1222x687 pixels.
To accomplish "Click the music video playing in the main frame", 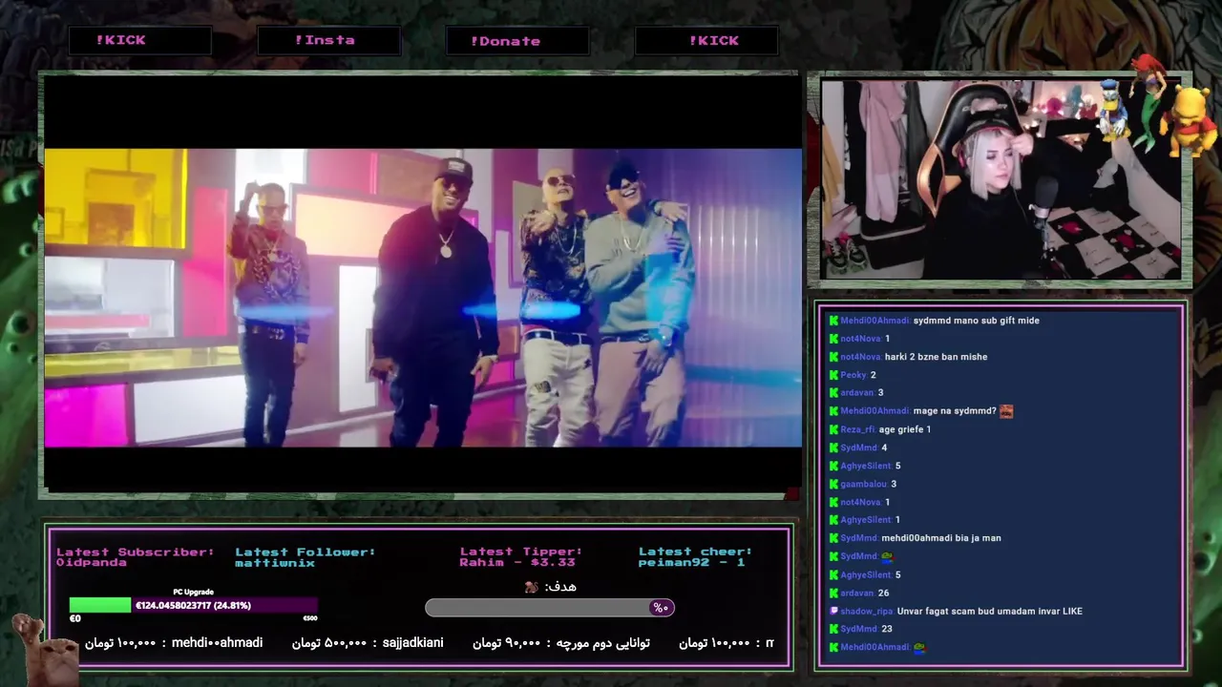I will point(422,298).
